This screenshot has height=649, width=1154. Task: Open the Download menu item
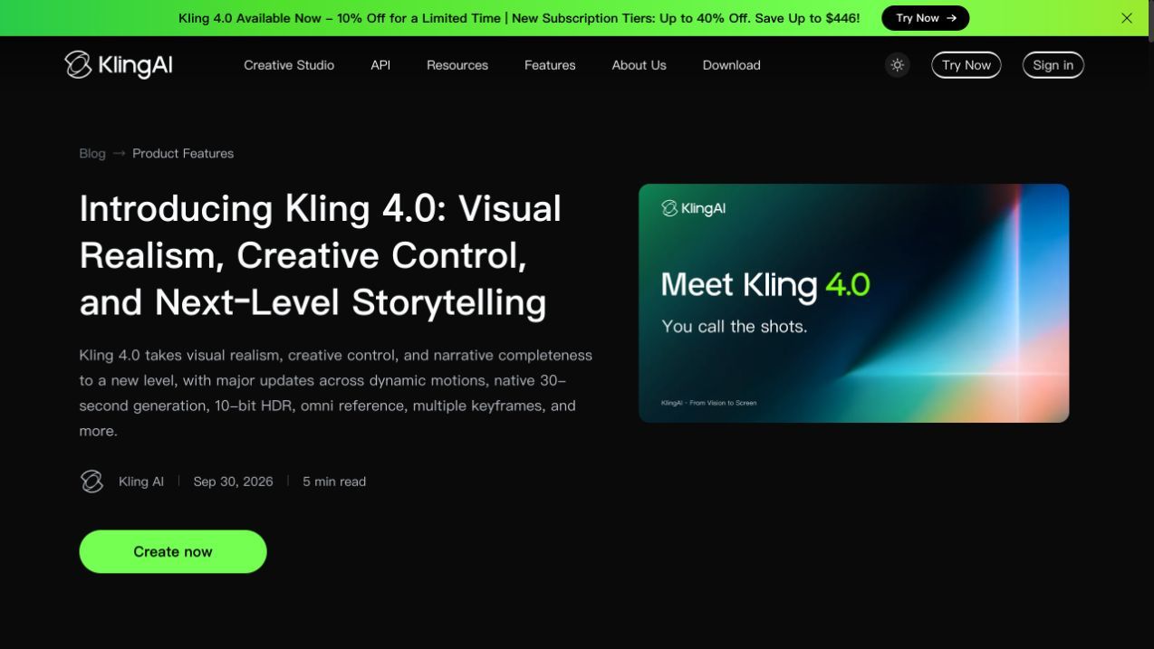click(731, 65)
